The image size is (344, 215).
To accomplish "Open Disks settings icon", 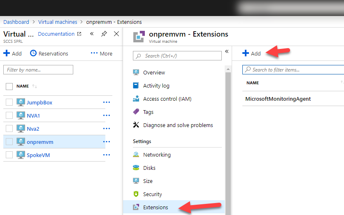I will tap(136, 168).
